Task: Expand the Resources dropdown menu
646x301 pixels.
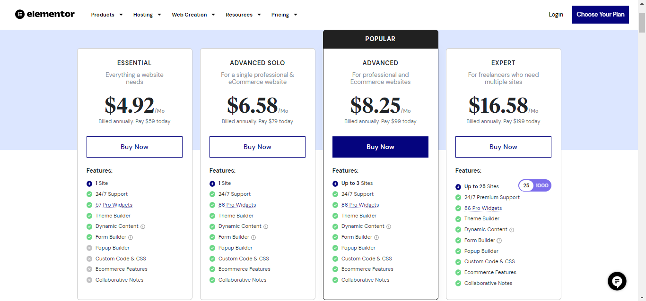Action: (244, 15)
